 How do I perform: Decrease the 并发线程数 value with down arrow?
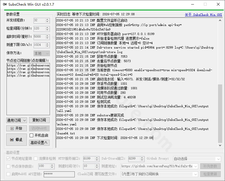pos(47,22)
